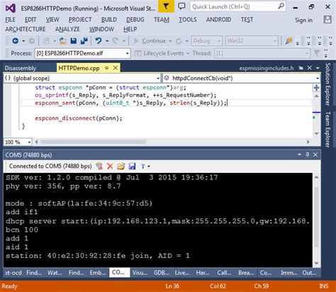
Task: Open the FILE menu
Action: (x=10, y=20)
